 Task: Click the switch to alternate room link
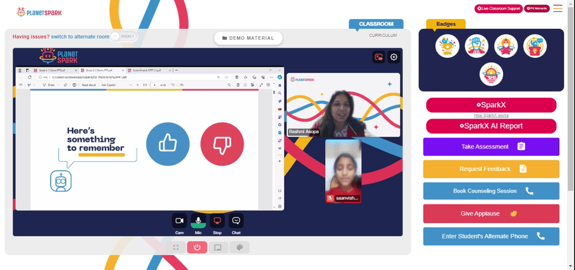[80, 37]
